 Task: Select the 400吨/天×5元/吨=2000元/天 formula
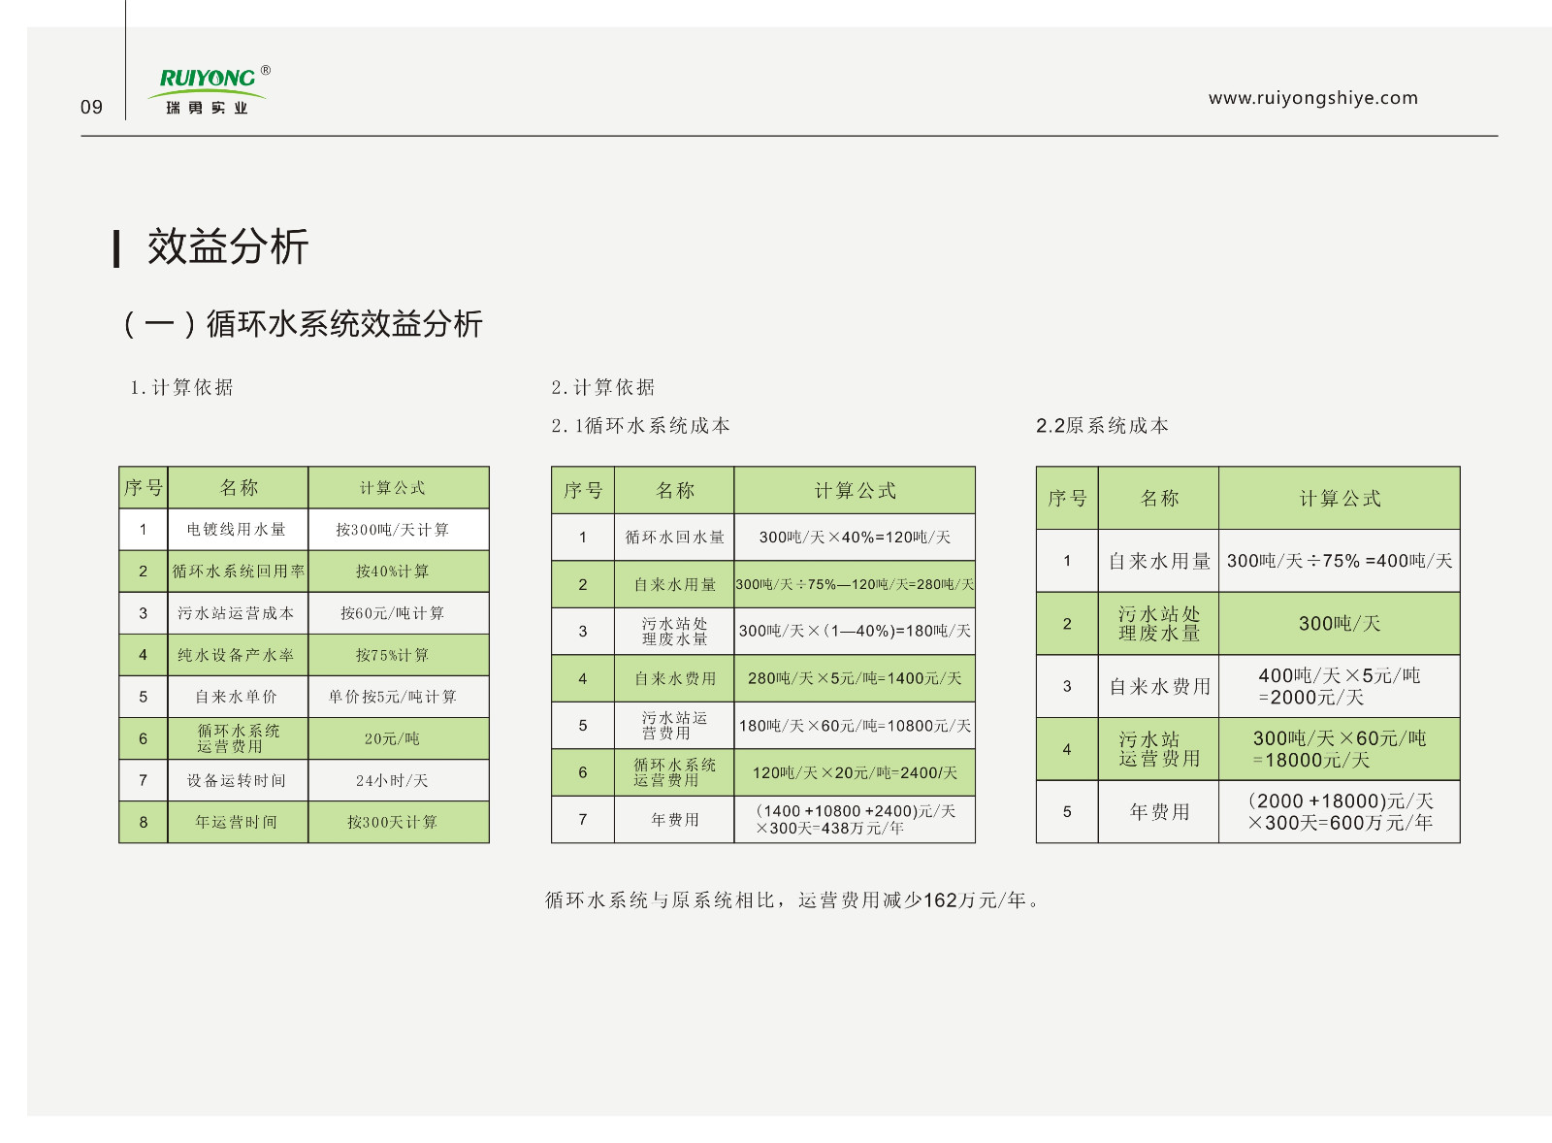(1340, 686)
